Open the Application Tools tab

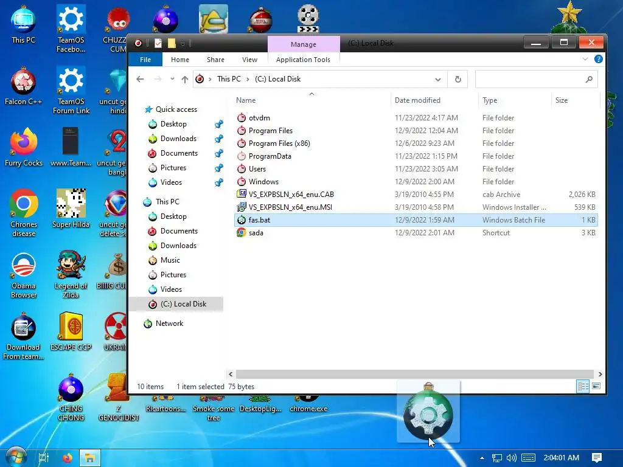point(303,60)
